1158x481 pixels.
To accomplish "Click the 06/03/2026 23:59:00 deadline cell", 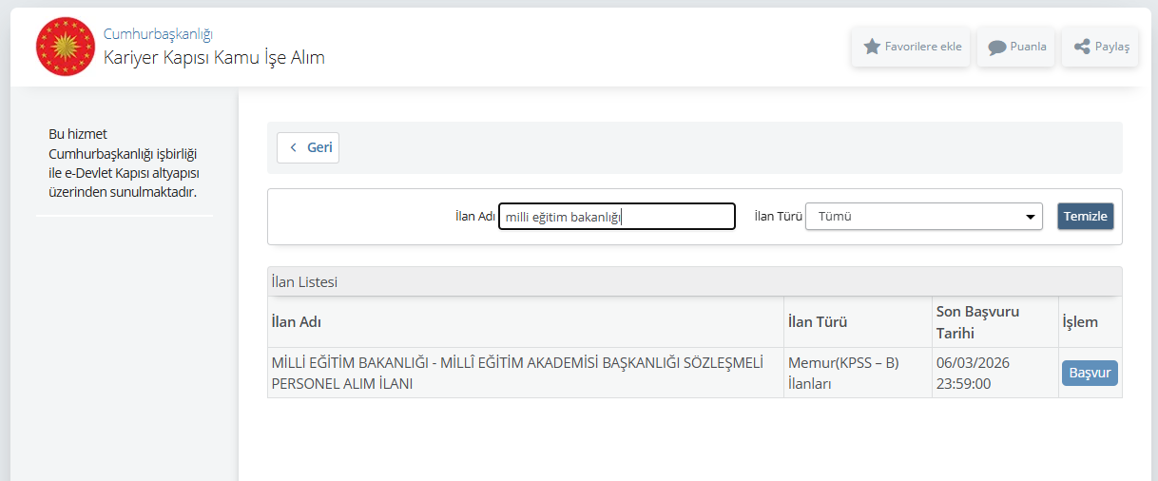I will [994, 373].
